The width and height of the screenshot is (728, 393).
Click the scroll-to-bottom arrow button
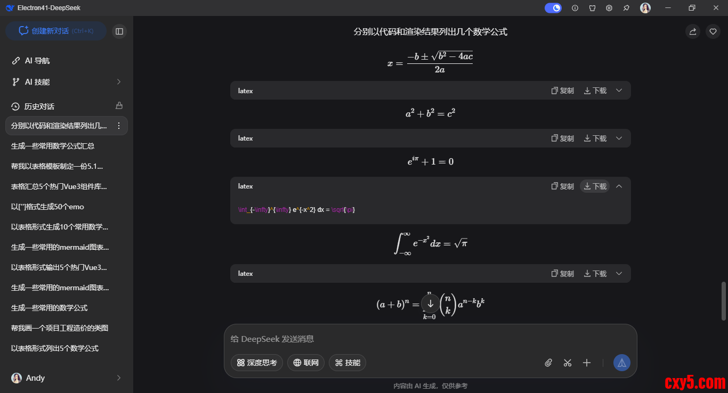(431, 304)
